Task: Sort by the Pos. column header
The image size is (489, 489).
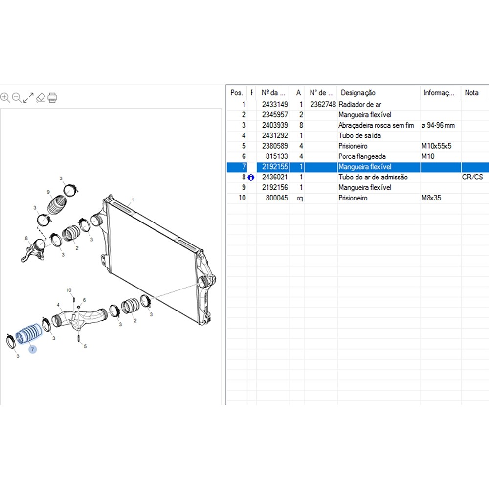Action: (x=237, y=93)
